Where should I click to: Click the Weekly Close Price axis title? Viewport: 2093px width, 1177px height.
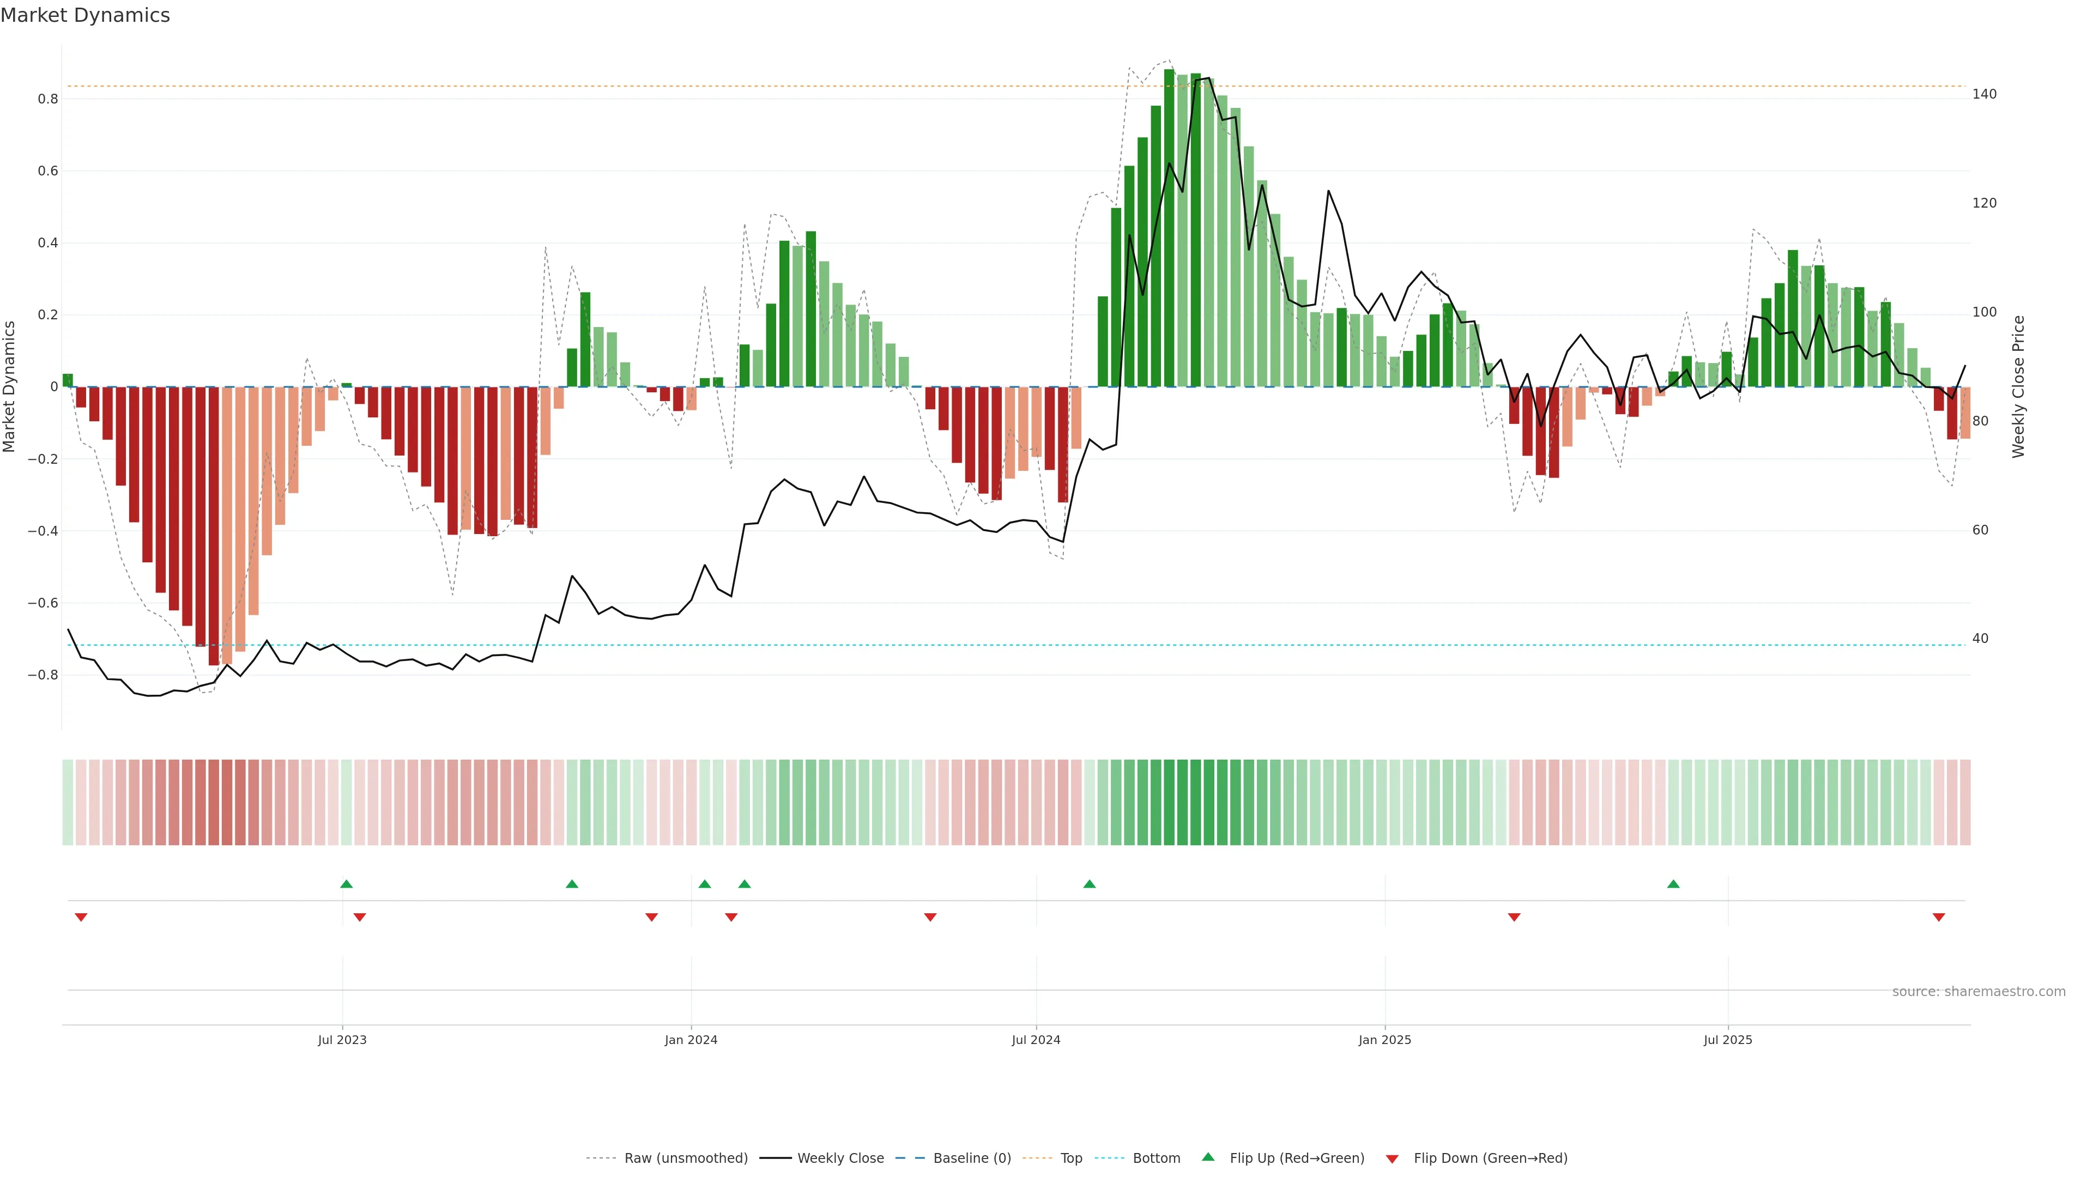[x=2018, y=387]
